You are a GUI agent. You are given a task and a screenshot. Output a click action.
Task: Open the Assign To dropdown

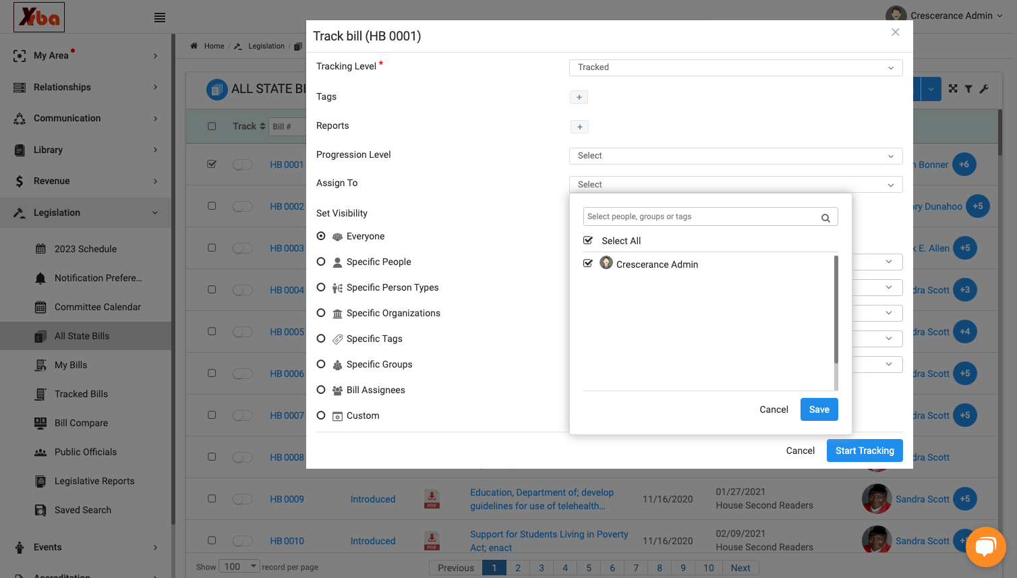tap(736, 185)
